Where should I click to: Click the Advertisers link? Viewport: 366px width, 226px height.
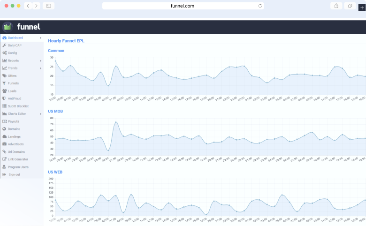[15, 144]
